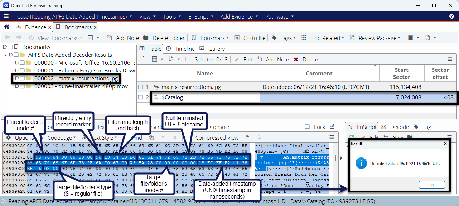Sort by the Comment column header
459x206 pixels.
(319, 73)
